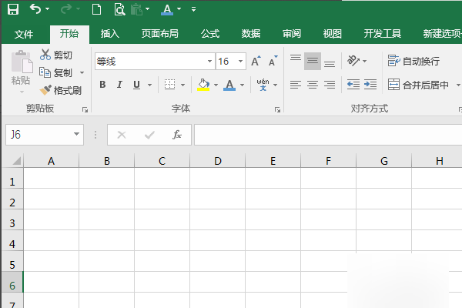Open the Name Box dropdown arrow
Image resolution: width=462 pixels, height=308 pixels.
[x=77, y=135]
